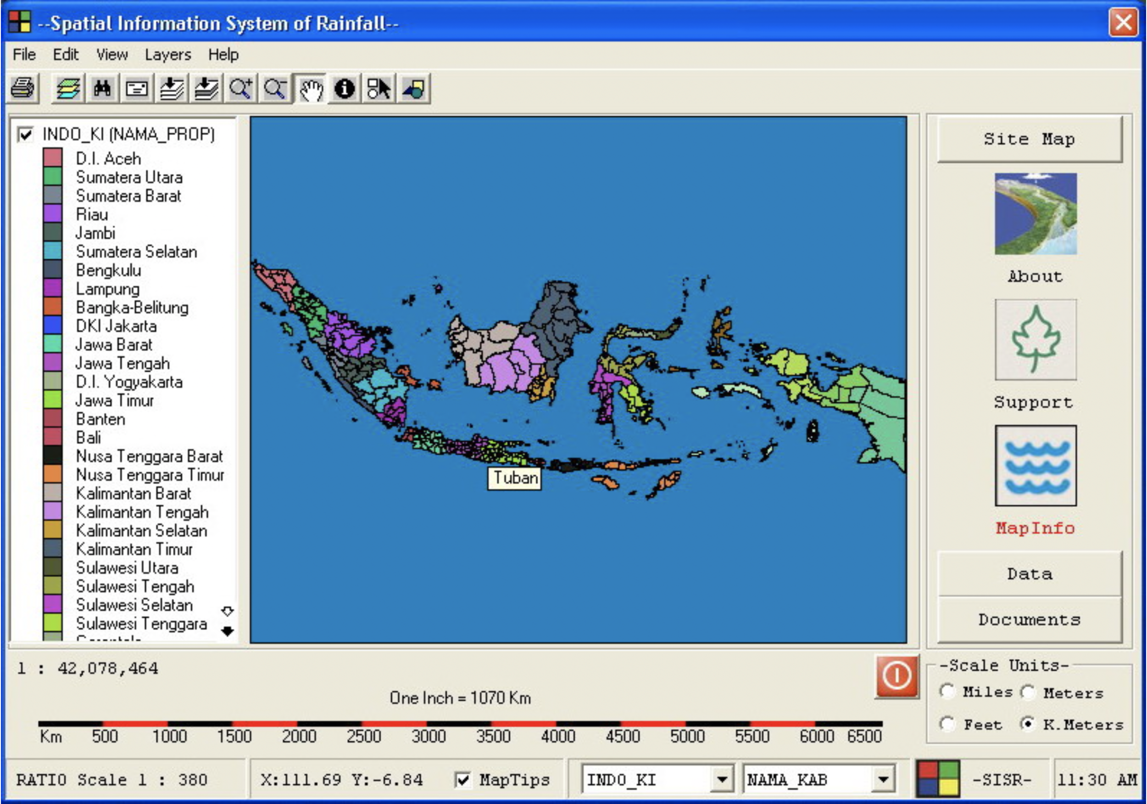Click the Site Map button
1147x804 pixels.
click(1029, 139)
